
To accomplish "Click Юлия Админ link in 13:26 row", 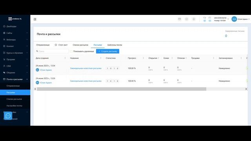I will click(x=46, y=83).
